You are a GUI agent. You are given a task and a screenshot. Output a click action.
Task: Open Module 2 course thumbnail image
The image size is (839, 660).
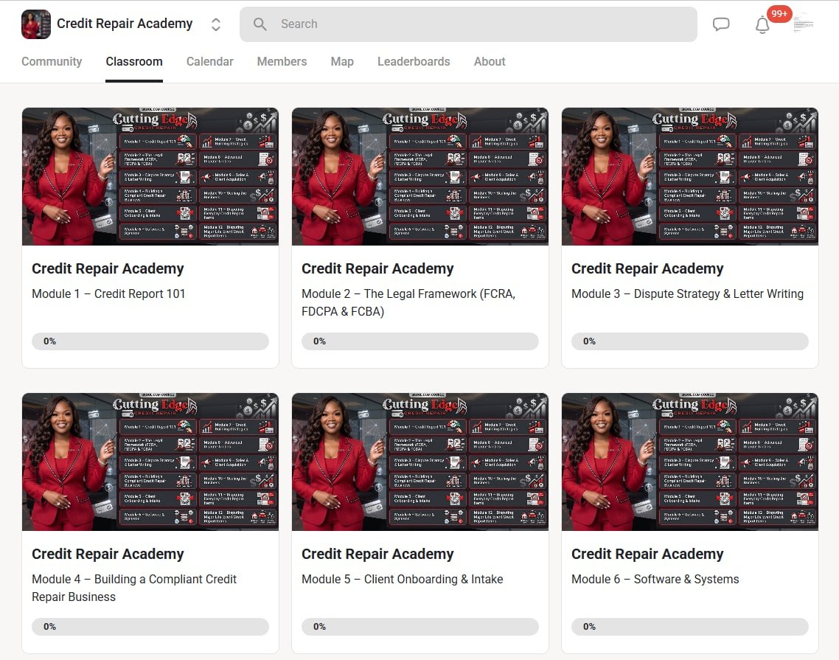(420, 177)
